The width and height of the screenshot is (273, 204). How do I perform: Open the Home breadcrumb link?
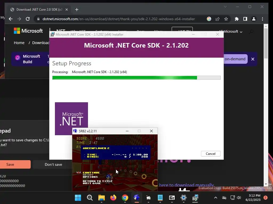pos(19,43)
